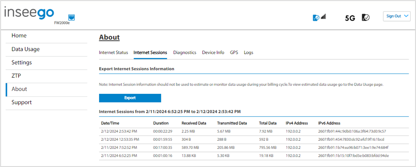
Task: Open the Device Info tab
Action: [213, 53]
